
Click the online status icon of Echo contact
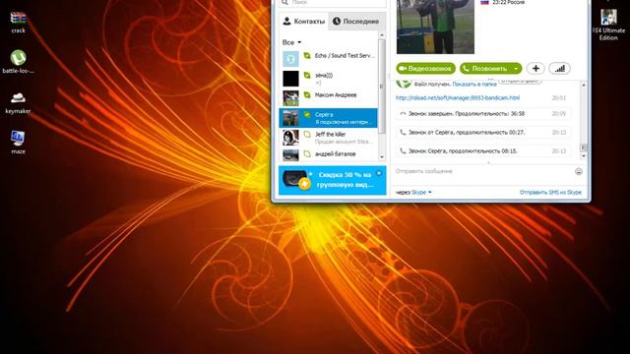point(307,56)
